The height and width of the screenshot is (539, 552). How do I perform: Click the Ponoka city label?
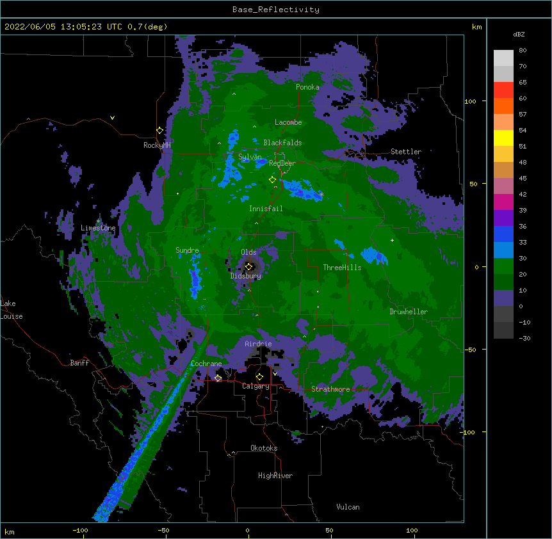307,87
